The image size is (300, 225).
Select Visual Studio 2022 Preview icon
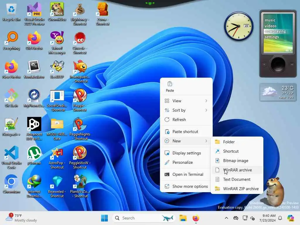point(34,14)
